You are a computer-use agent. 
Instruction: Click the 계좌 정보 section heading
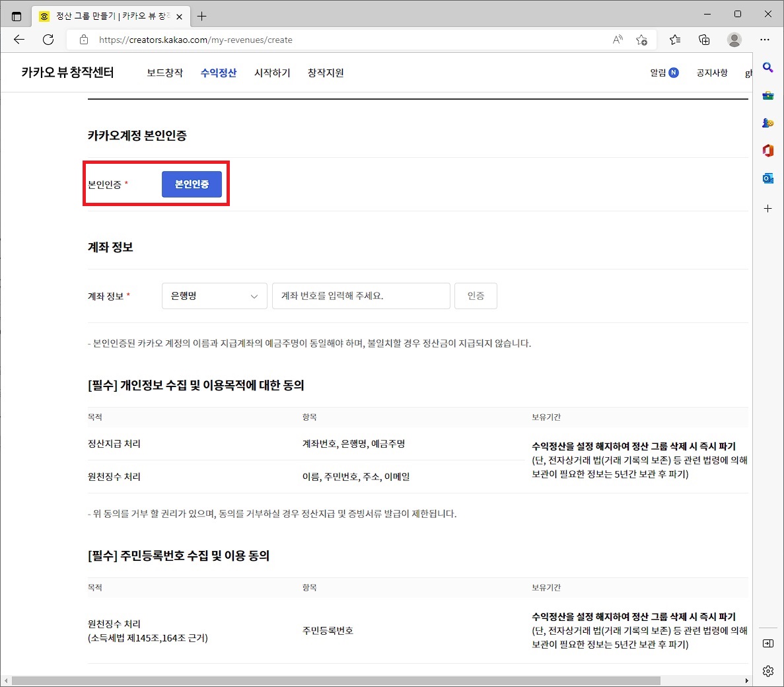coord(110,247)
